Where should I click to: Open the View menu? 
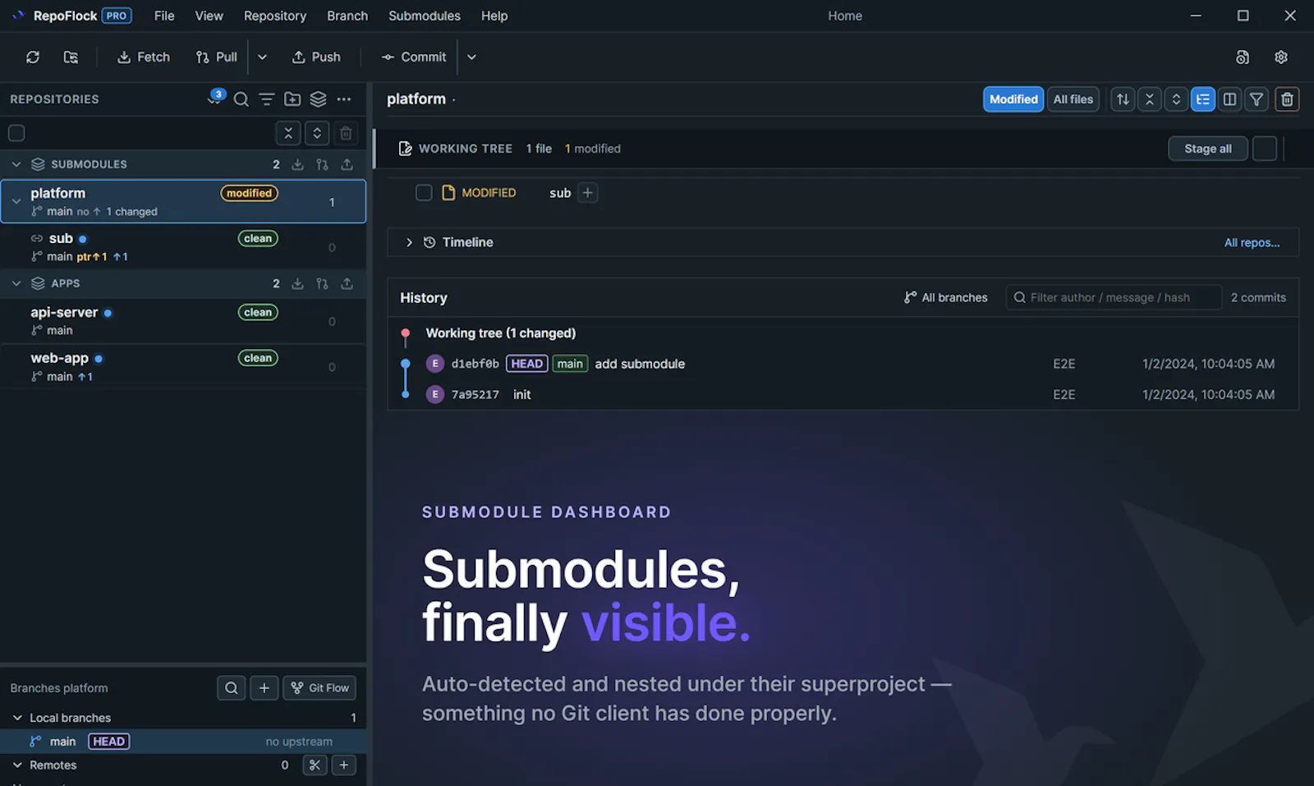pyautogui.click(x=209, y=16)
